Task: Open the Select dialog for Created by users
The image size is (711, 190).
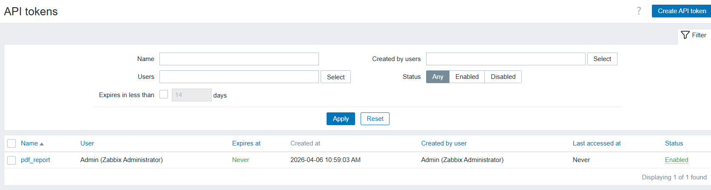Action: point(602,59)
